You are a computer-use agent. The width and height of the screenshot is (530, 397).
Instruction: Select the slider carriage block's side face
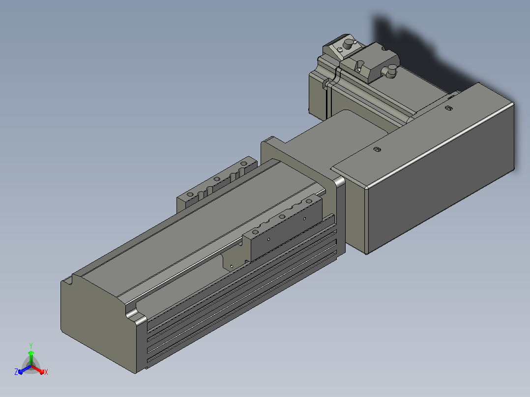pyautogui.click(x=287, y=232)
